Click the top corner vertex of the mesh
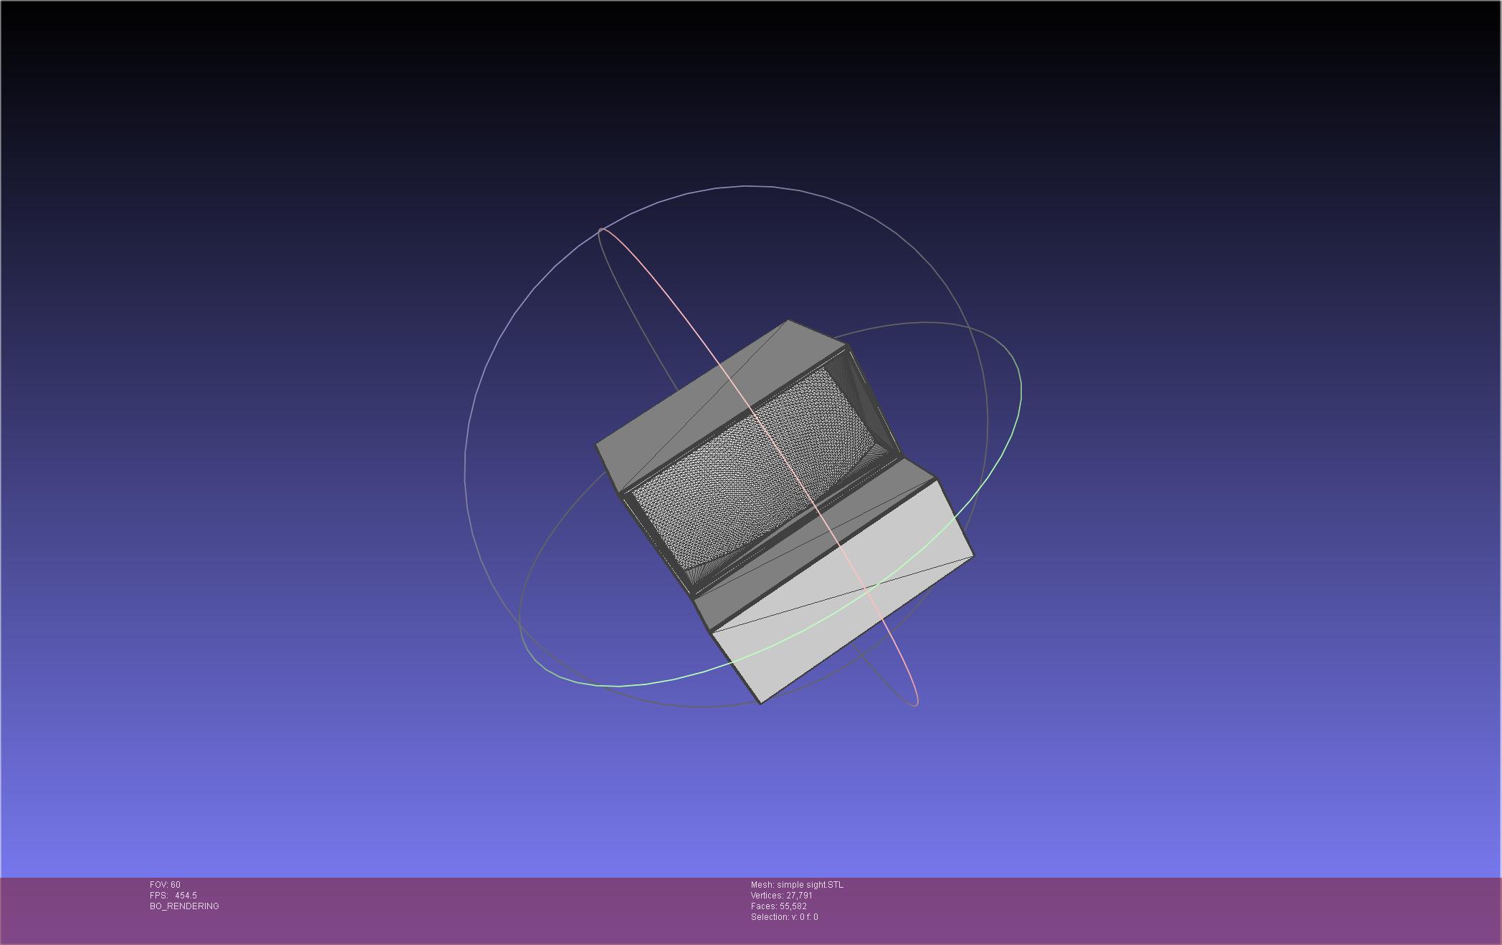This screenshot has width=1502, height=945. (788, 321)
